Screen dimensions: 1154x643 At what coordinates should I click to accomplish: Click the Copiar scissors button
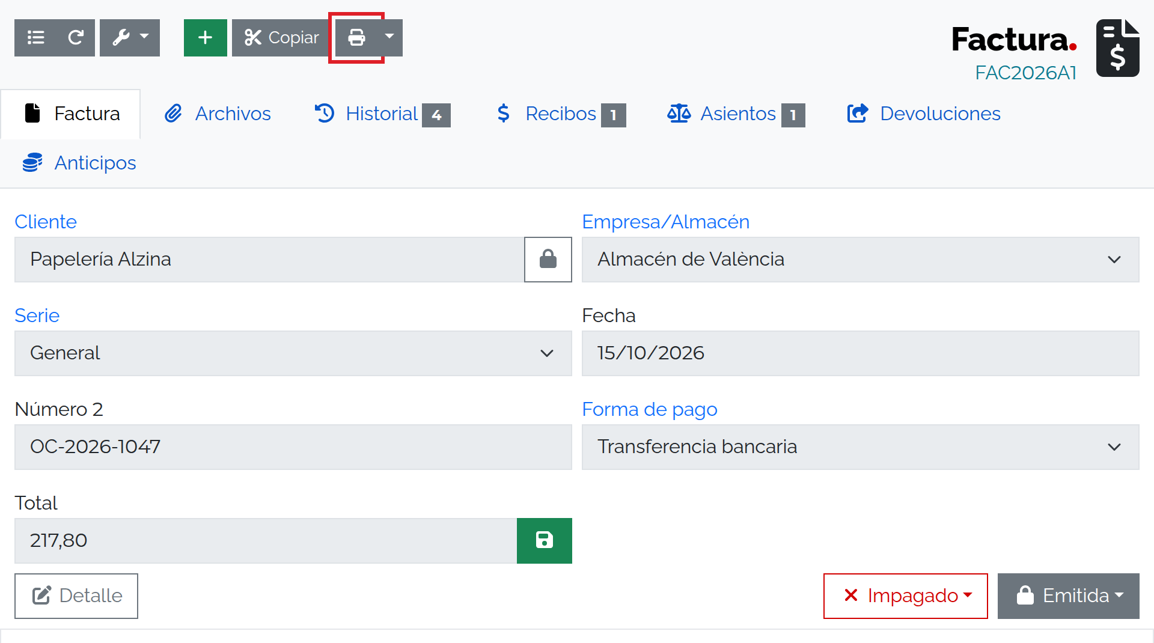281,38
